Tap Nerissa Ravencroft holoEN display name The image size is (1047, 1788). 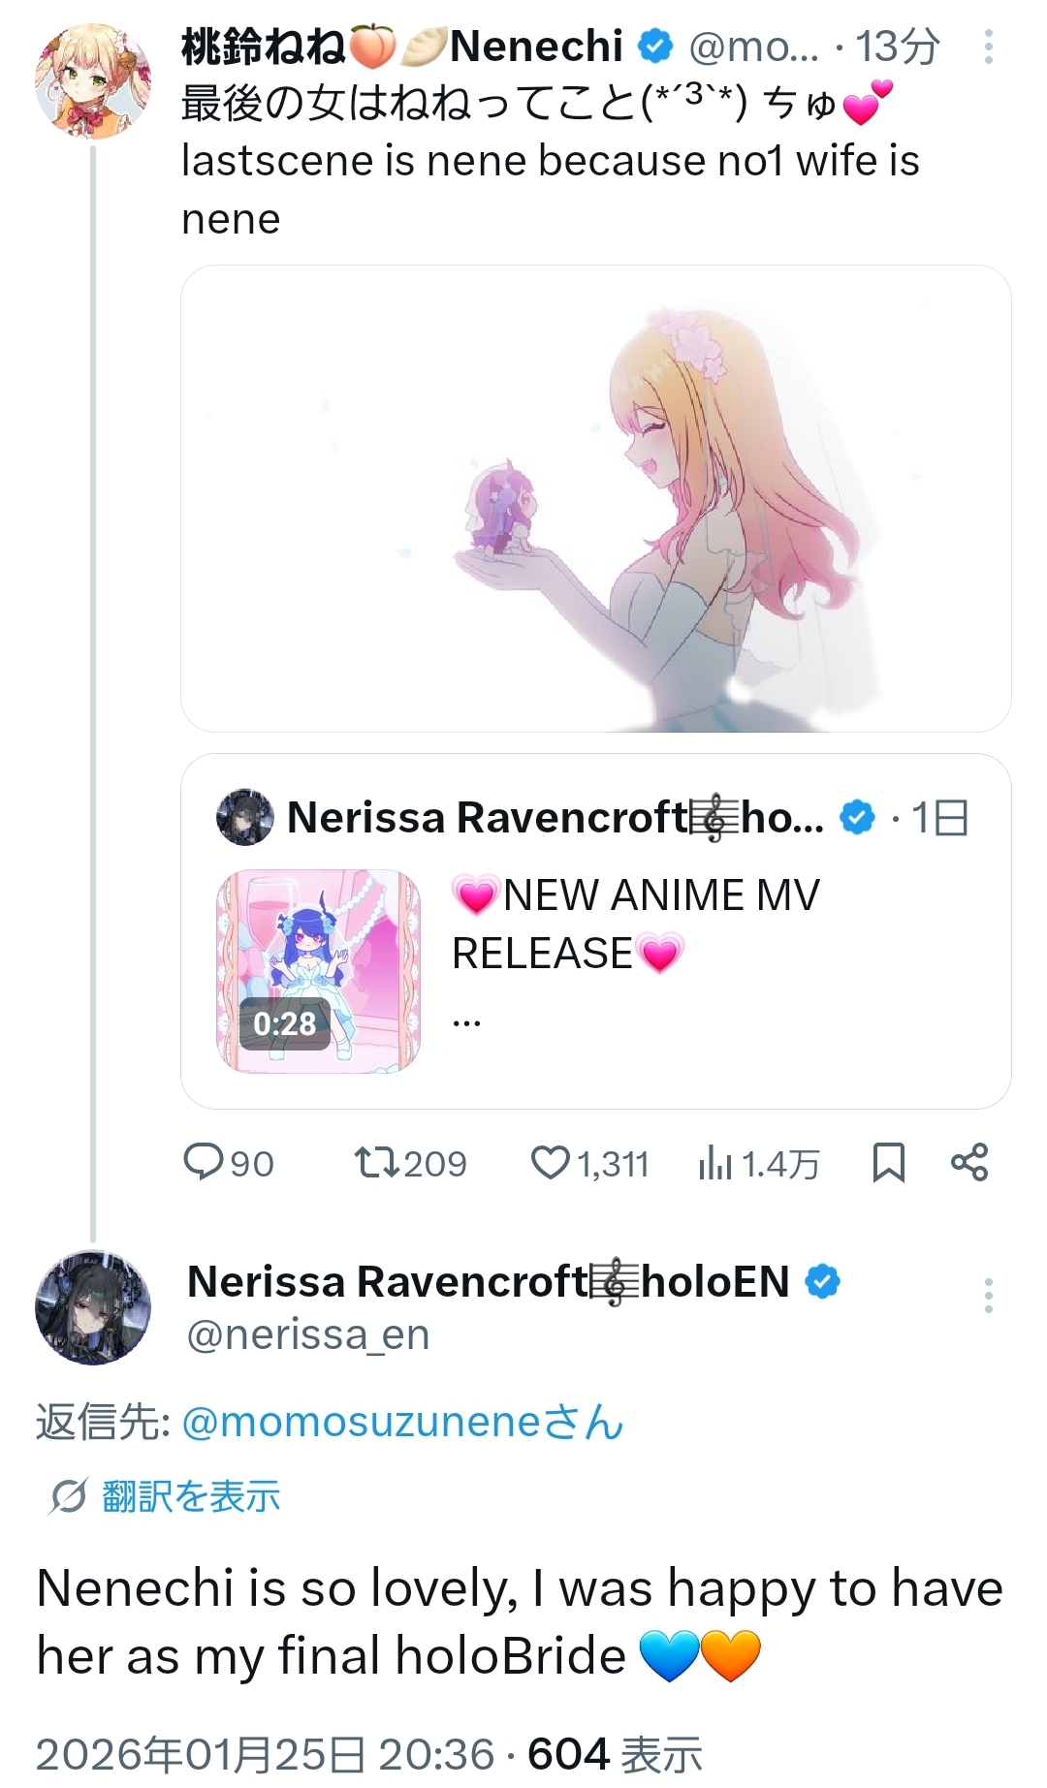pyautogui.click(x=488, y=1281)
